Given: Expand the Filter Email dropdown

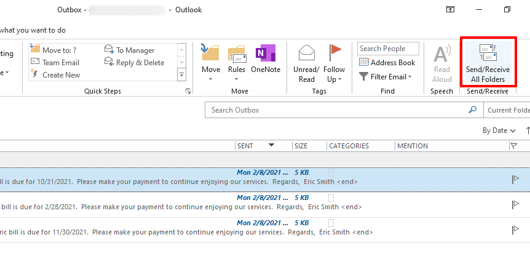Looking at the screenshot, I should coord(386,77).
